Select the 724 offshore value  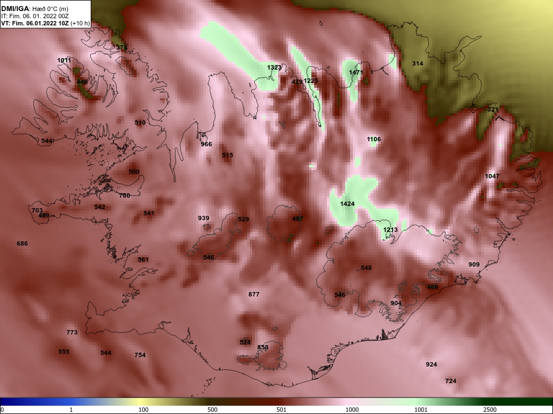[451, 381]
